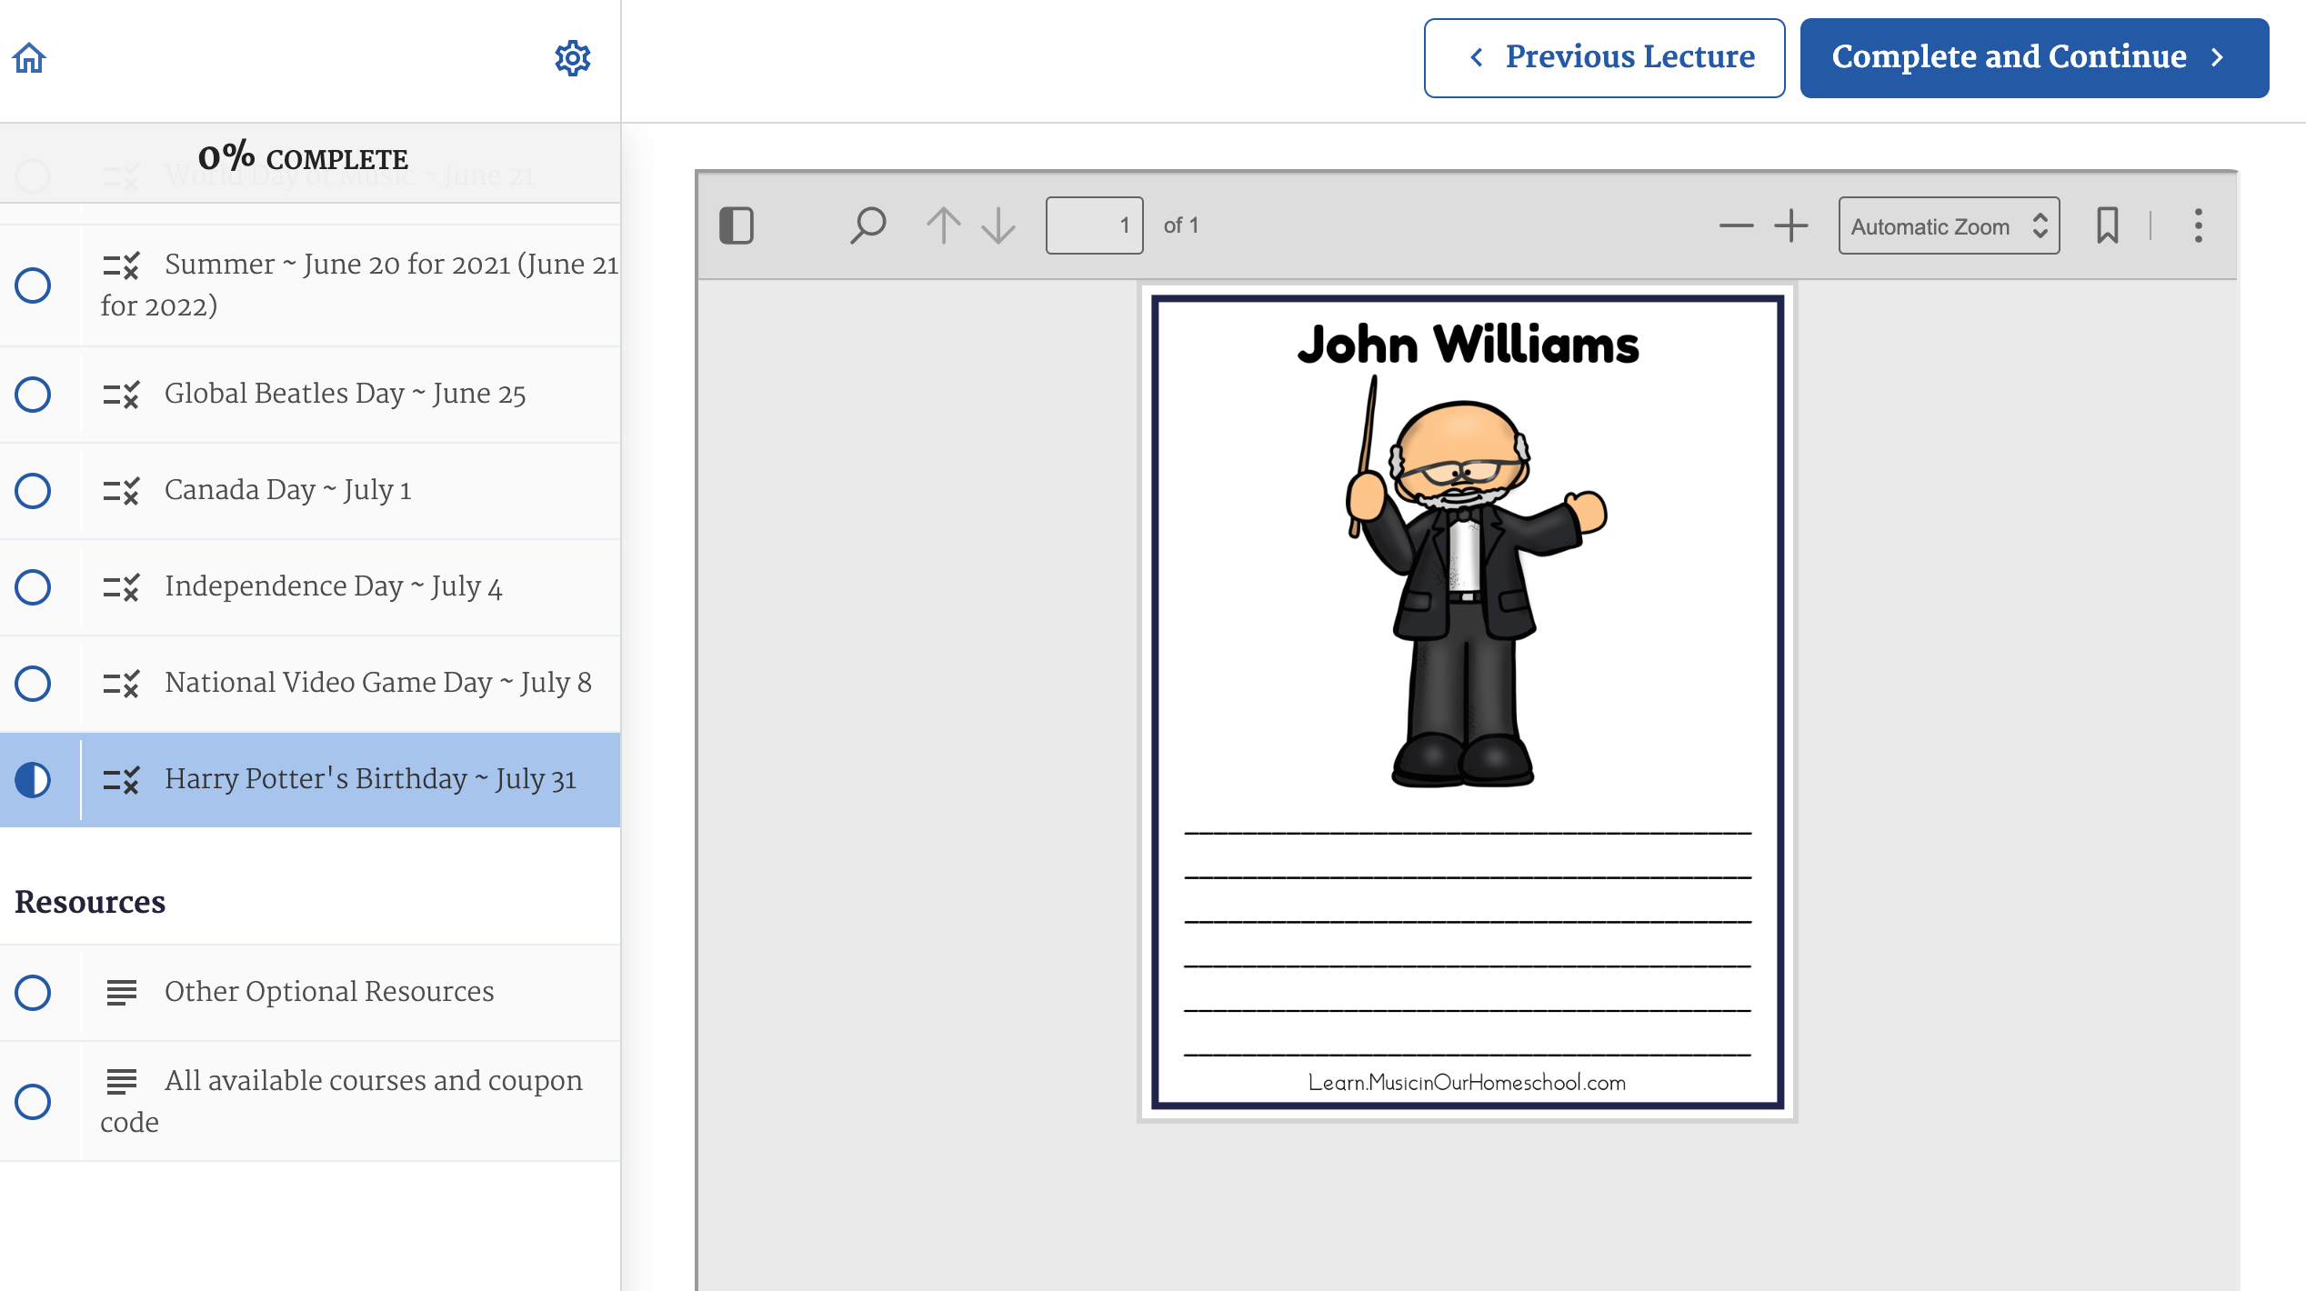
Task: Open Global Beatles Day ~ June 25 lecture
Action: 310,395
